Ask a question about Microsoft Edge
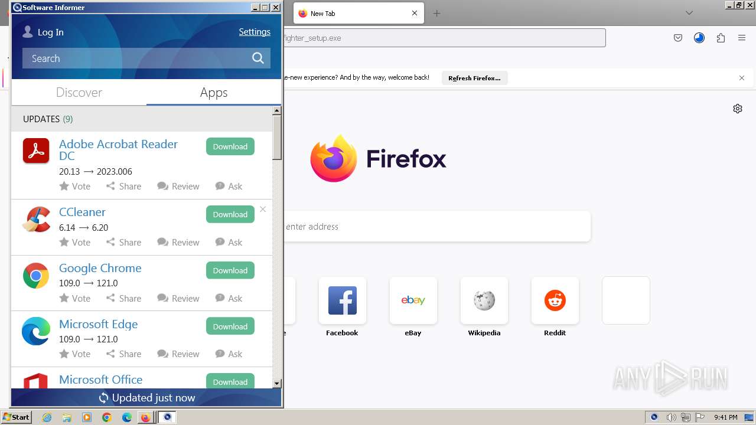Viewport: 756px width, 425px height. click(x=229, y=354)
